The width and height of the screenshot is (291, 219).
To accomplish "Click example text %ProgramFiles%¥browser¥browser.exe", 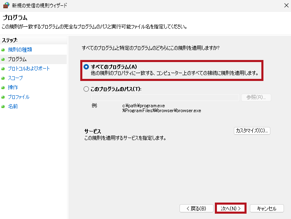I will click(162, 111).
